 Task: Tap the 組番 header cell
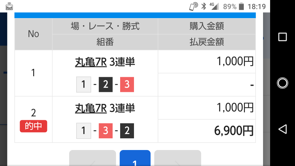pyautogui.click(x=105, y=42)
